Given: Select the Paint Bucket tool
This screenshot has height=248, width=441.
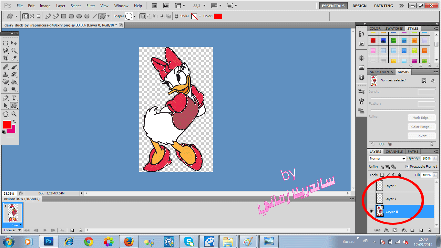Looking at the screenshot, I should coord(14,82).
